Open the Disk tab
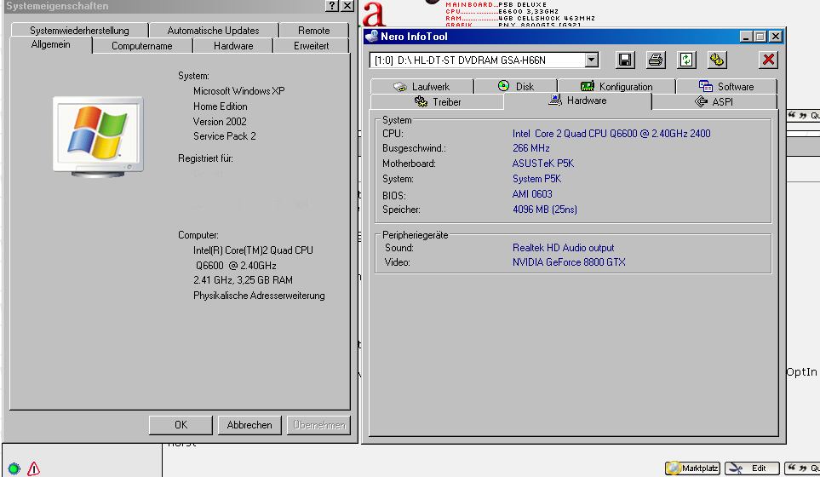 coord(516,86)
